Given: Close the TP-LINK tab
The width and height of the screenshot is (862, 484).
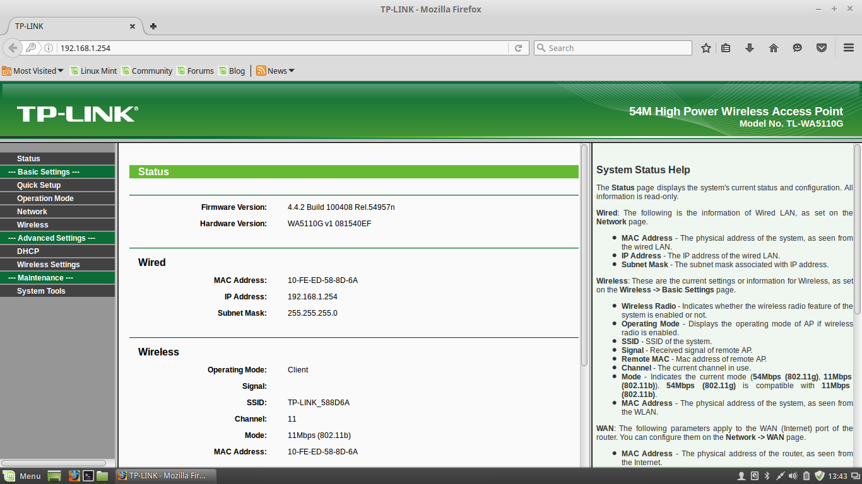Looking at the screenshot, I should [x=133, y=26].
